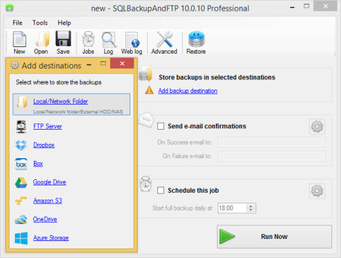Click the folder icon next to Local/Network Folder
Screen dimensions: 341x258
pos(22,102)
